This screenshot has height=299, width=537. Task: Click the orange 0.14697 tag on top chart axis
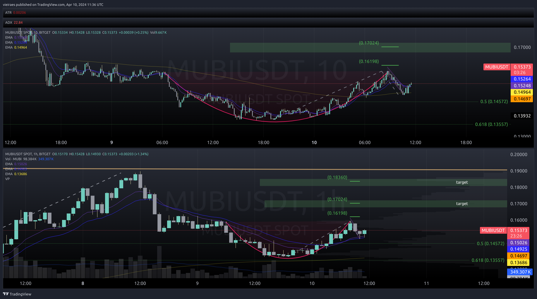coord(522,99)
